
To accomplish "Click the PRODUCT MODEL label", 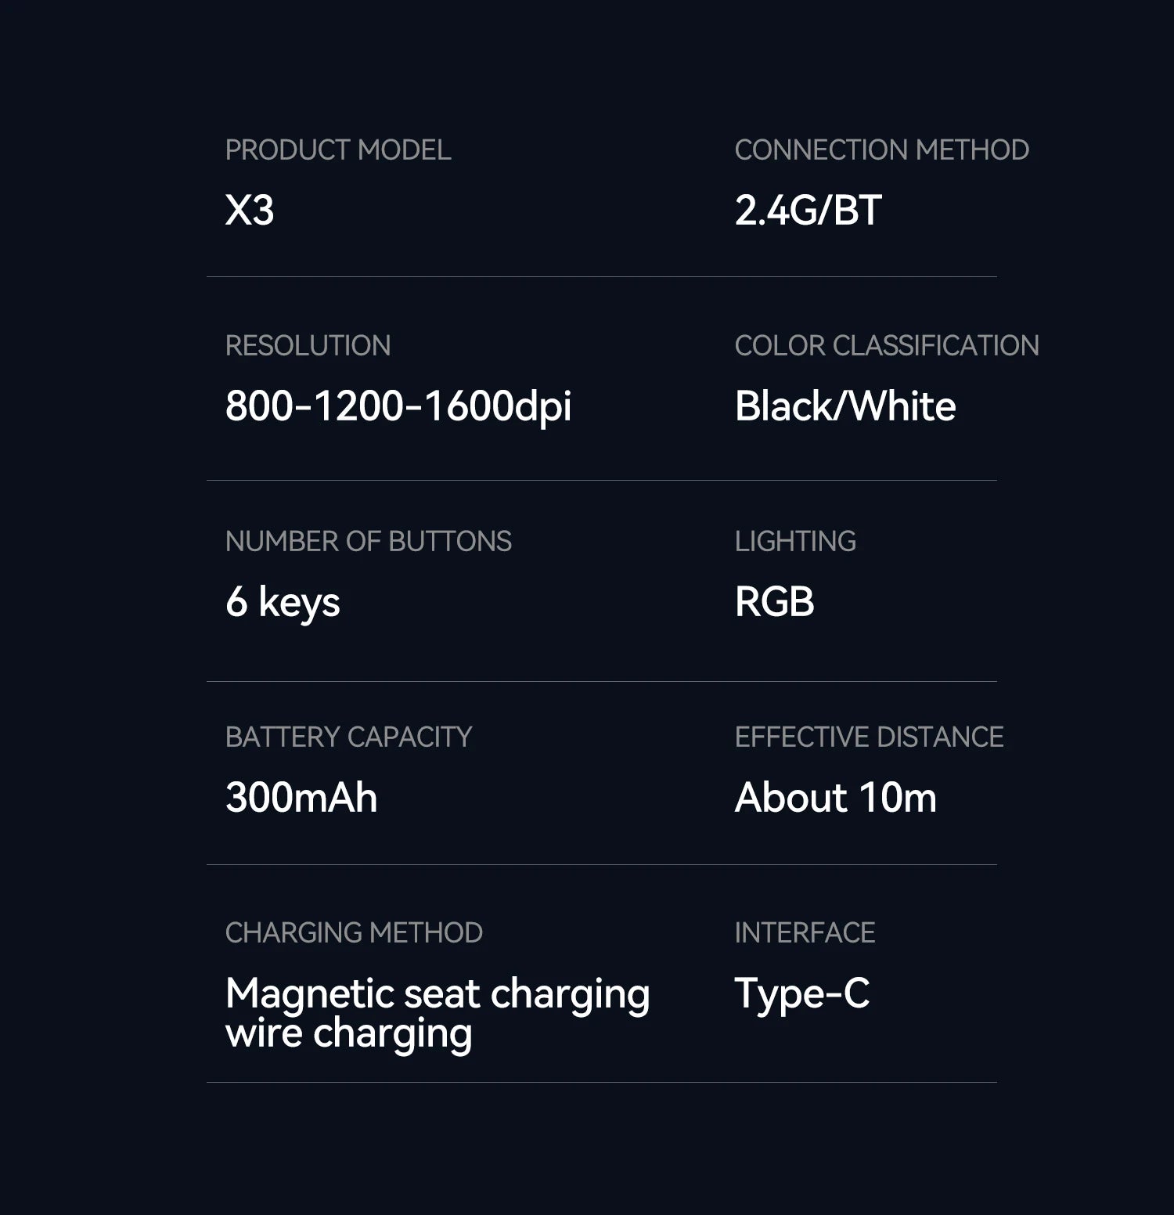I will tap(337, 150).
